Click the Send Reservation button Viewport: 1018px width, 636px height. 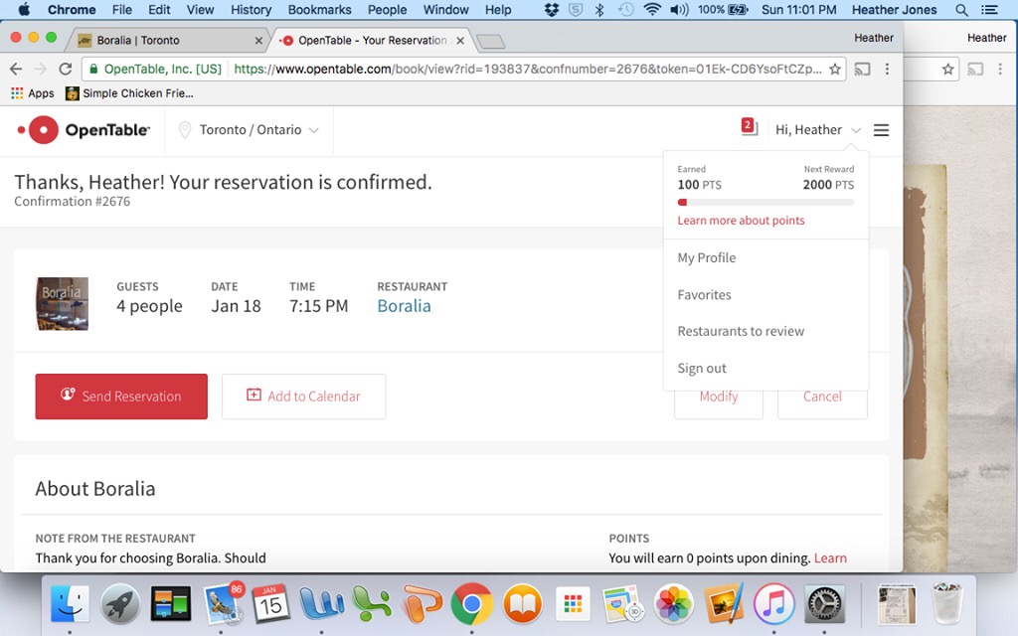click(121, 397)
